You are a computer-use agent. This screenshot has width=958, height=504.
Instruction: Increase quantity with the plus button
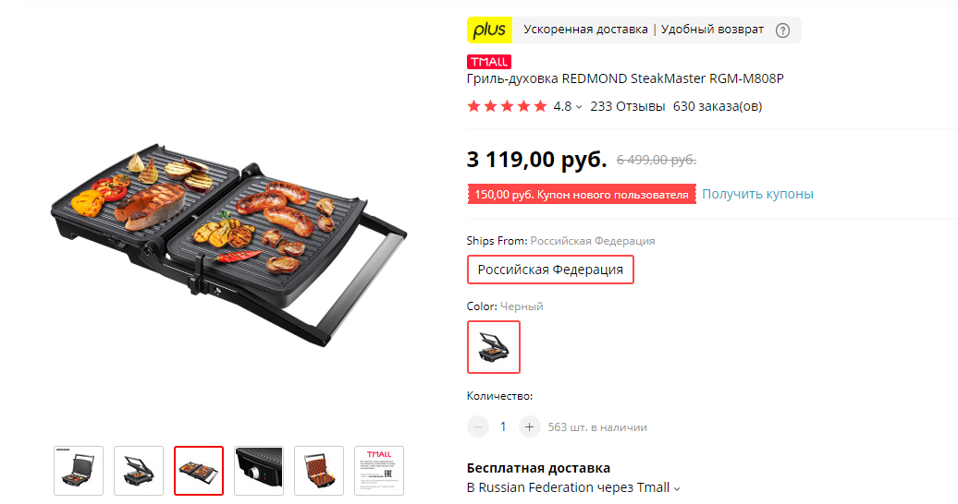(x=530, y=426)
